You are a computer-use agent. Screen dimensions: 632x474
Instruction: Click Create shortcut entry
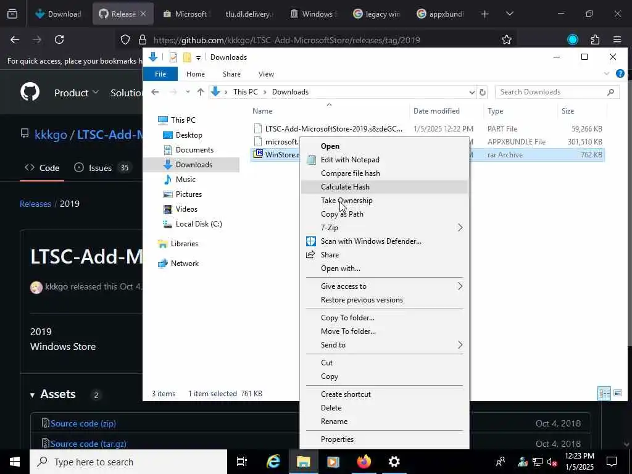[x=384, y=394]
